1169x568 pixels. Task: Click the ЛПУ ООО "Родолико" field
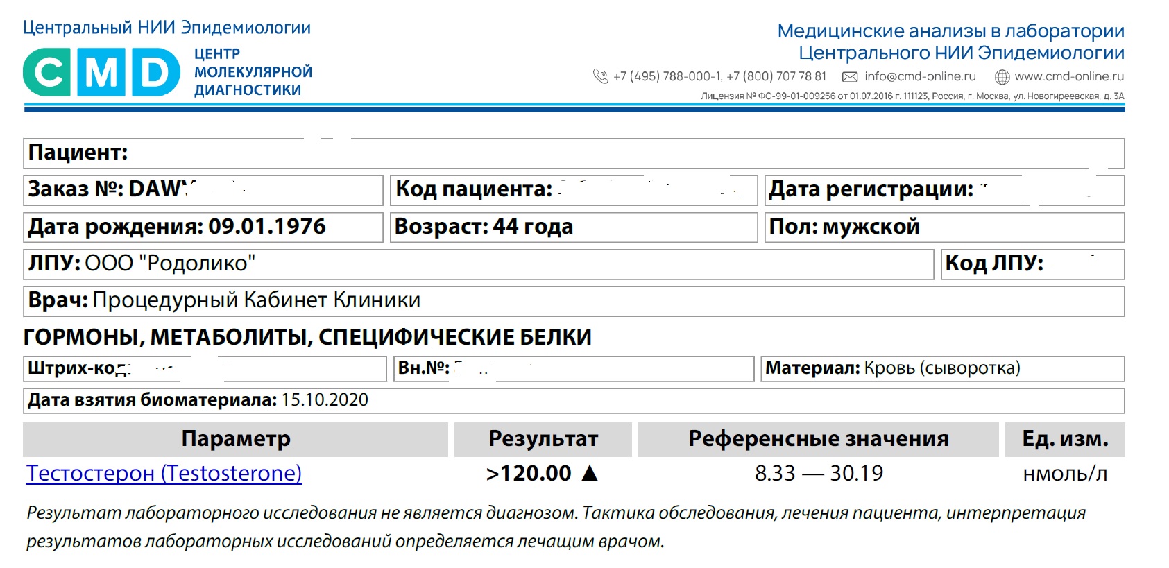tap(478, 264)
